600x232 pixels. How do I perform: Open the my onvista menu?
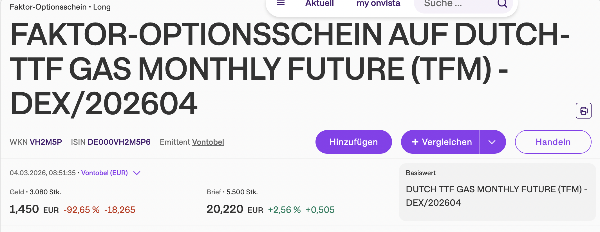[378, 3]
